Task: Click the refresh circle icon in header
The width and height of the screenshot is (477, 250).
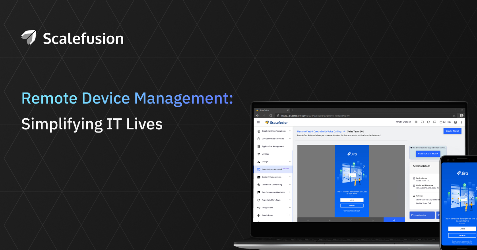Action: point(429,122)
